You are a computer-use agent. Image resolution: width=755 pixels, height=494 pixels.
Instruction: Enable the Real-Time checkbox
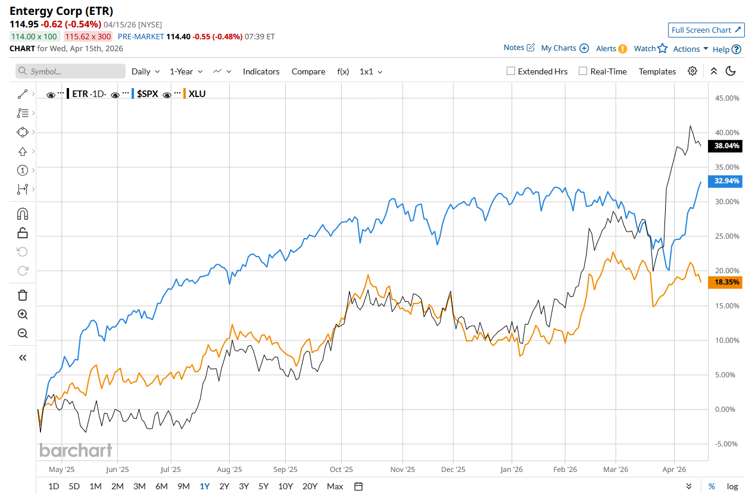click(x=583, y=71)
